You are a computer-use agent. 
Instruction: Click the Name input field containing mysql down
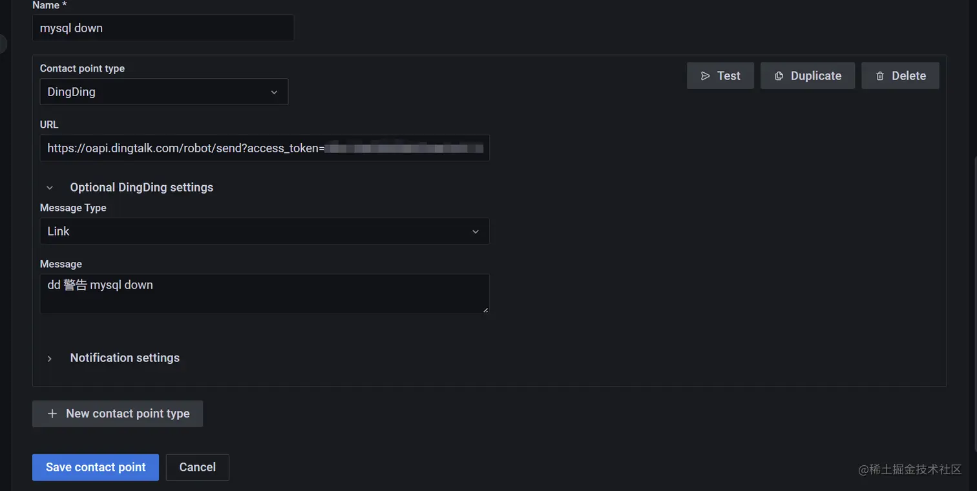[x=163, y=28]
